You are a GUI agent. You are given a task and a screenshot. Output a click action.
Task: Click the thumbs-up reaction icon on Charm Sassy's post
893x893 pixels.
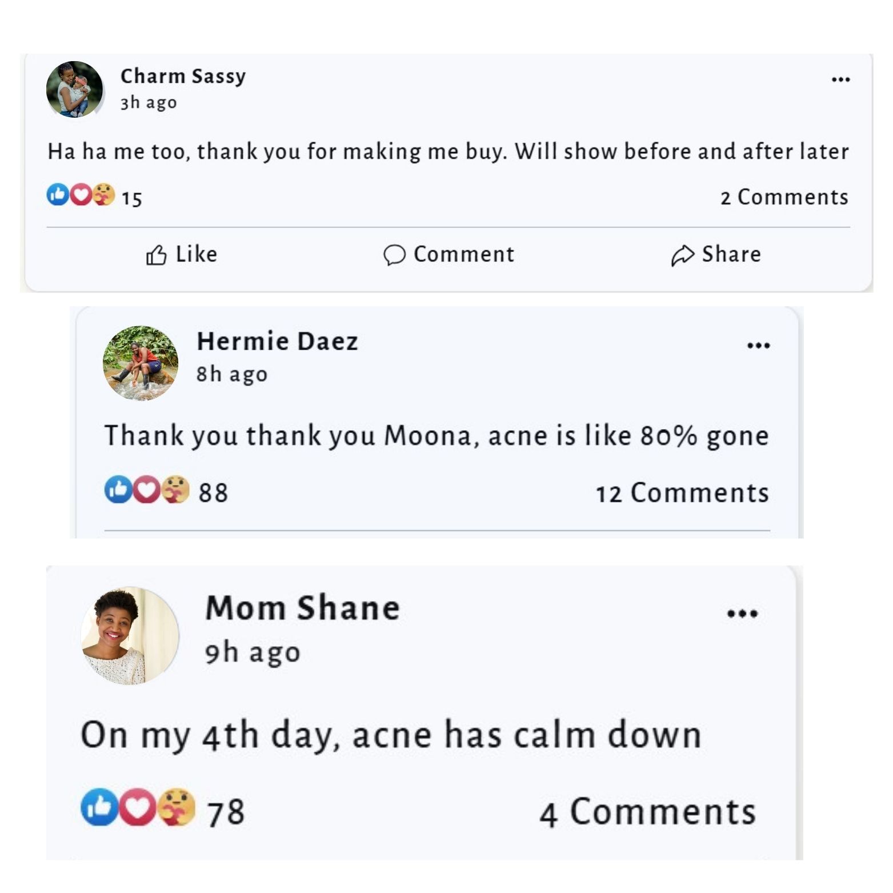(57, 195)
